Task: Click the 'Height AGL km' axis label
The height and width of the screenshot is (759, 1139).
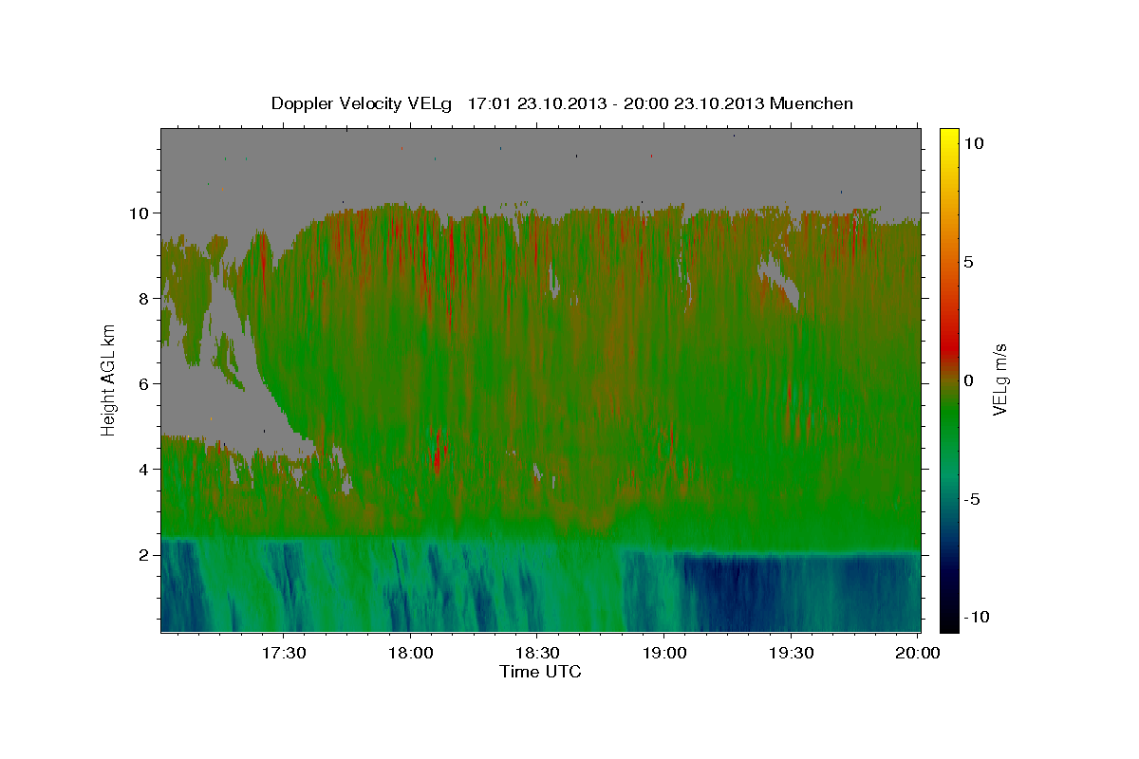Action: pos(109,380)
